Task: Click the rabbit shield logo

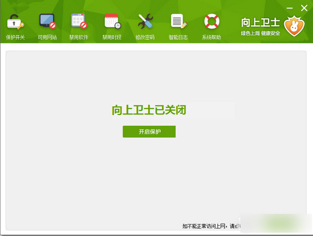Action: [x=294, y=26]
